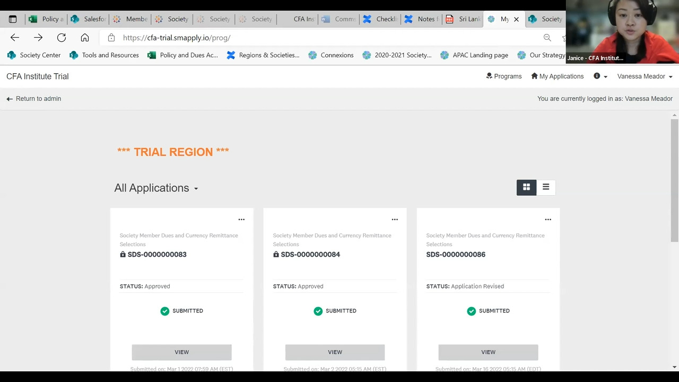Click 'Application Revised' status text
679x382 pixels.
[x=477, y=286]
